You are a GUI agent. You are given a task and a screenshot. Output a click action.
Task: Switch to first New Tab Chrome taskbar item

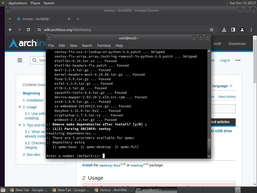[29, 190]
